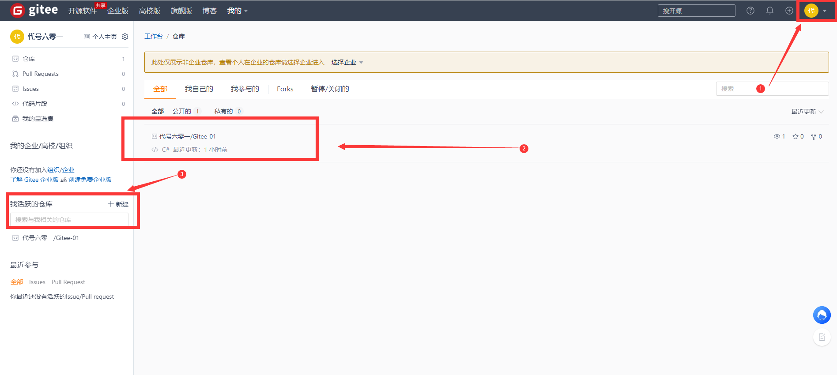Click the 组织/企业 link
This screenshot has width=837, height=375.
click(x=61, y=170)
